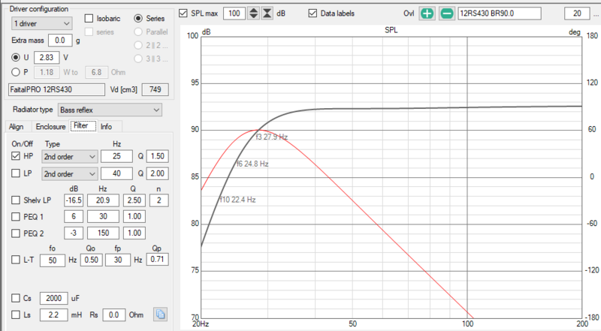Viewport: 601px width, 331px height.
Task: Open the Align tab
Action: click(17, 127)
